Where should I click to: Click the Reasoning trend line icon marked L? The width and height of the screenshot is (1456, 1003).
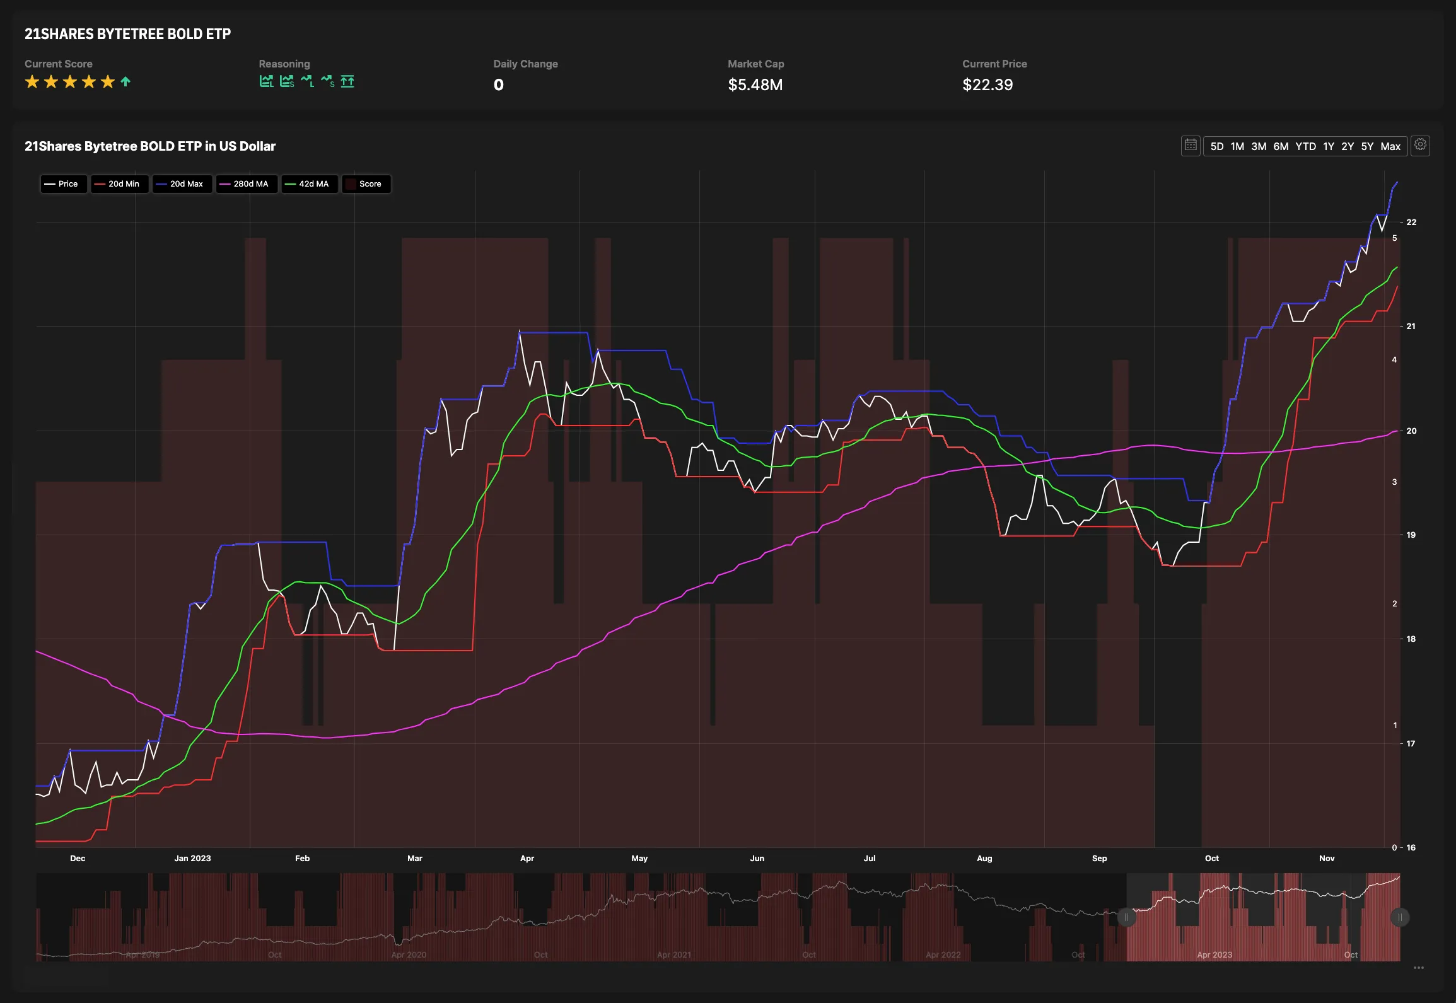307,81
